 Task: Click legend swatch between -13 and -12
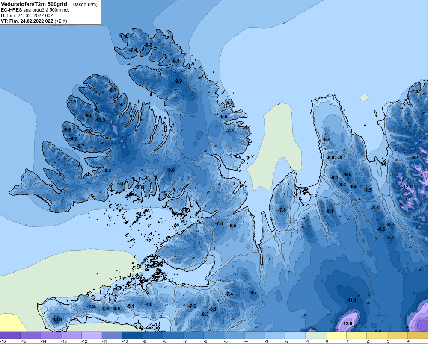[71, 335]
